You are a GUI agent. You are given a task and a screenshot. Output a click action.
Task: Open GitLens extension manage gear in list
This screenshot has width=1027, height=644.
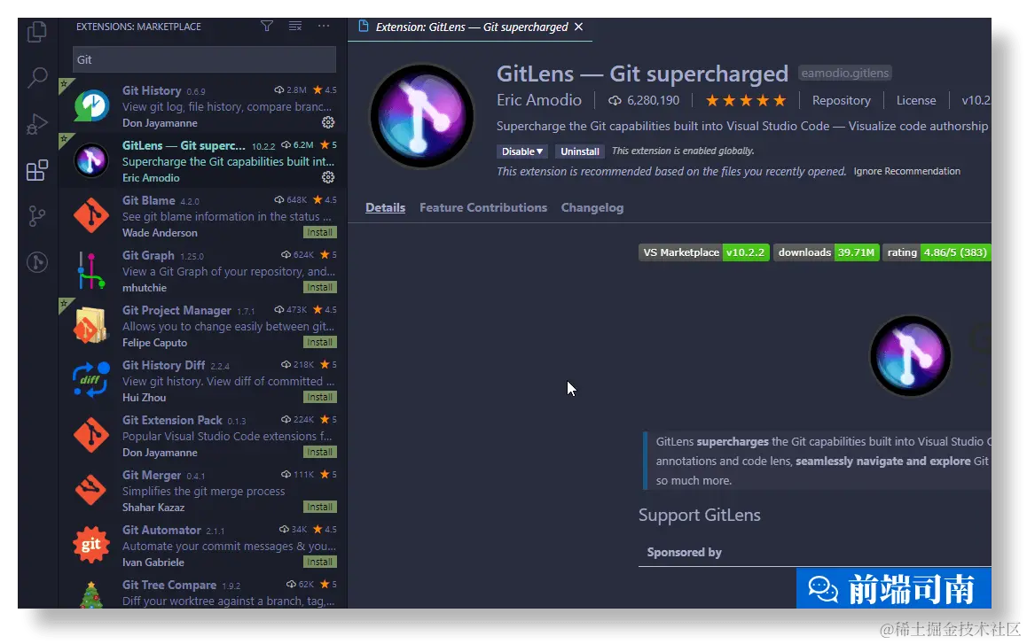[x=328, y=177]
